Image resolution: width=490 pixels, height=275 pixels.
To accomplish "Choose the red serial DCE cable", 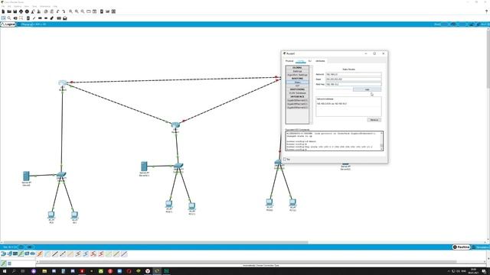I will pyautogui.click(x=93, y=254).
